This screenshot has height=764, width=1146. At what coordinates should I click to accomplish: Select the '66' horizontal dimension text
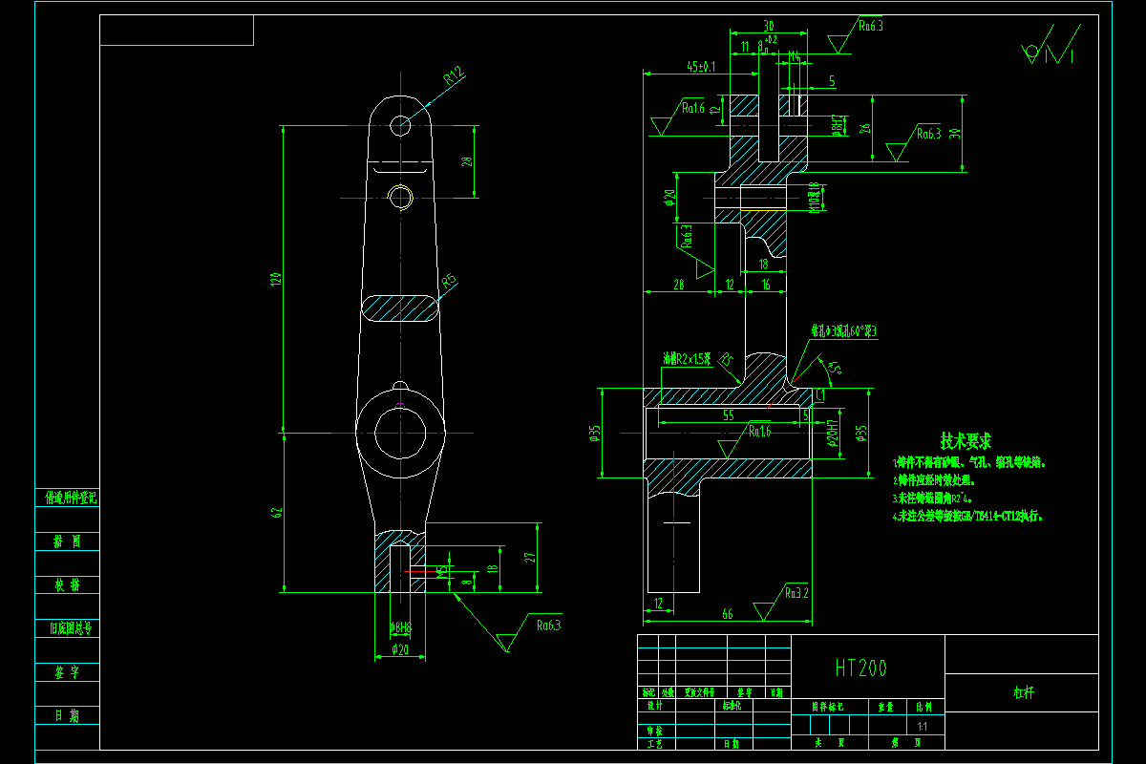click(x=728, y=615)
